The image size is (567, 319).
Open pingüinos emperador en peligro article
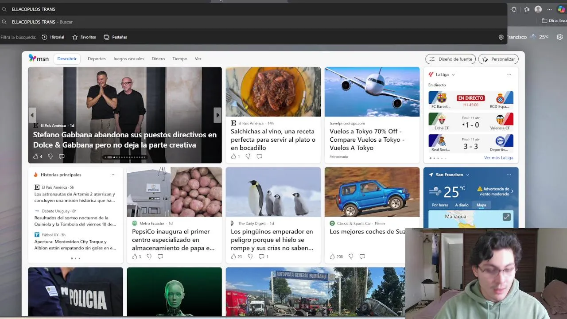pos(272,240)
